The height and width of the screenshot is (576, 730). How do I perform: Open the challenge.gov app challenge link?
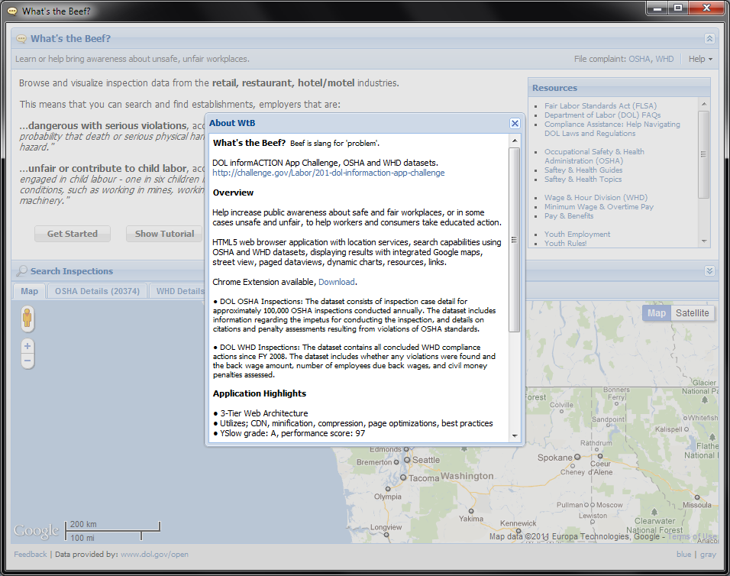tap(328, 173)
